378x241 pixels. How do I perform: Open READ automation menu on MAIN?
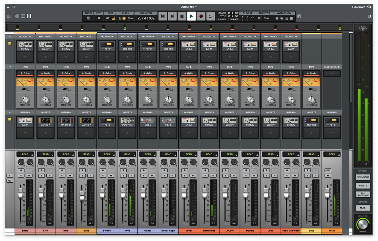click(332, 154)
